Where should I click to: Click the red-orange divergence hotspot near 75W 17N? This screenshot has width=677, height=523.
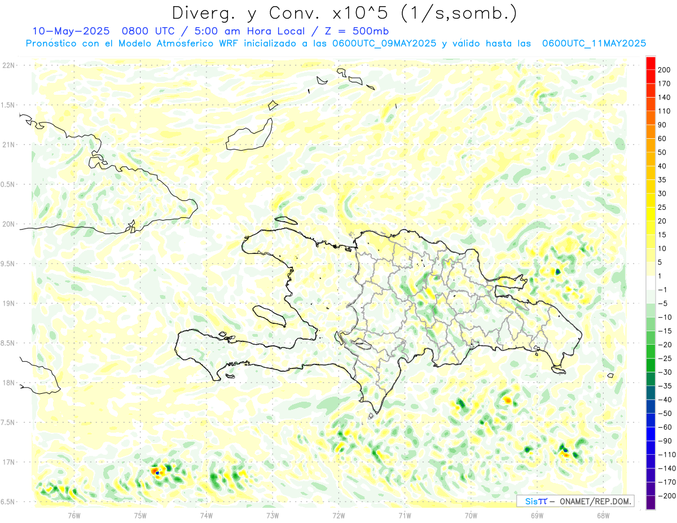coord(155,470)
